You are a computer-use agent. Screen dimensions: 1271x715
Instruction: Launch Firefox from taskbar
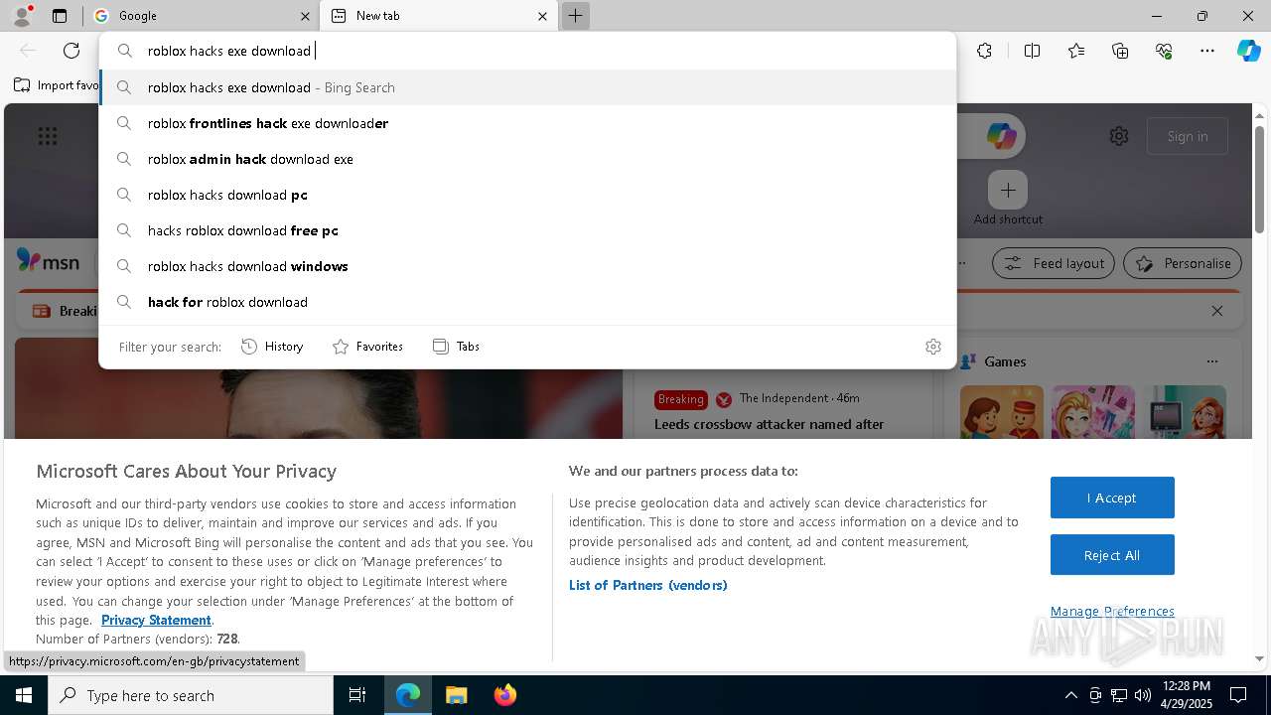coord(504,695)
